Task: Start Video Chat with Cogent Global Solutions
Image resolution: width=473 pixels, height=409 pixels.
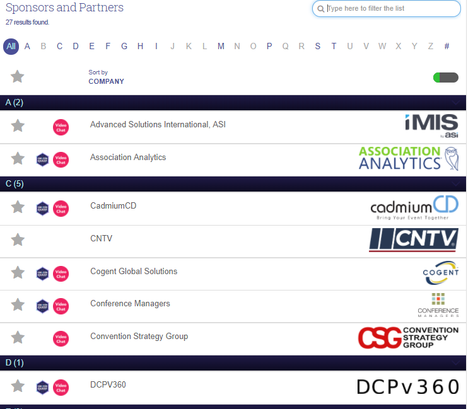Action: (61, 274)
